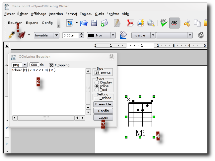Viewport: 215px width, 161px height.
Task: Open the Fenêtre menu
Action: point(113,14)
